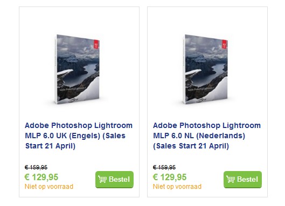The height and width of the screenshot is (206, 285).
Task: Order the NL edition with the Bestel button
Action: (242, 179)
